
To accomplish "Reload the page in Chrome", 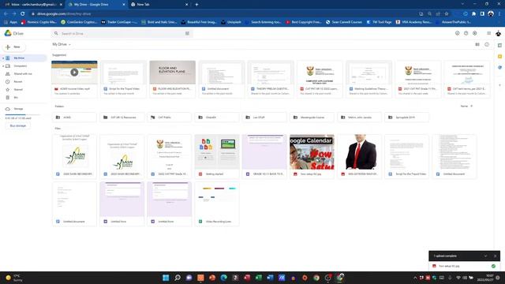I will pos(23,14).
